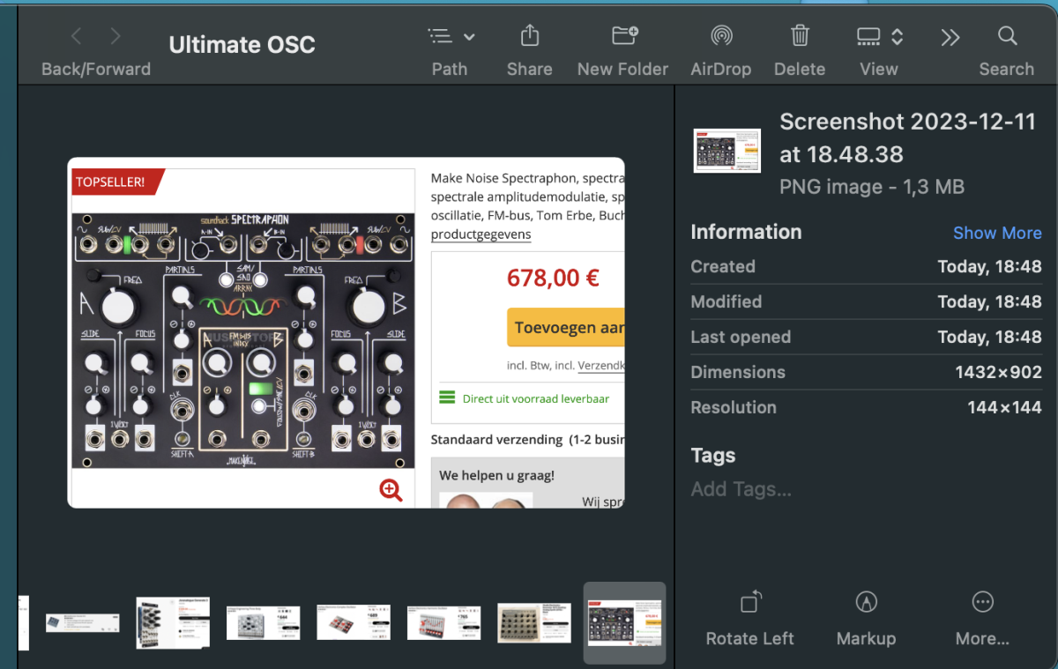Image resolution: width=1058 pixels, height=669 pixels.
Task: Select the tall Generate 3 module thumbnail
Action: pyautogui.click(x=173, y=622)
